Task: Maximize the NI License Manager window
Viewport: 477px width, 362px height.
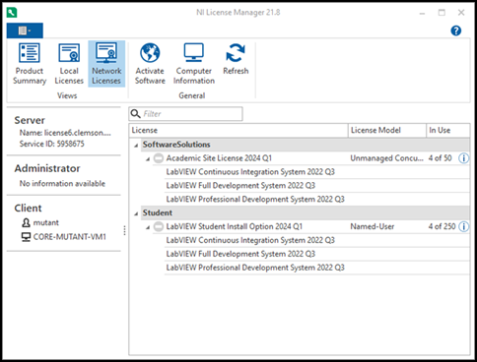Action: [x=442, y=13]
